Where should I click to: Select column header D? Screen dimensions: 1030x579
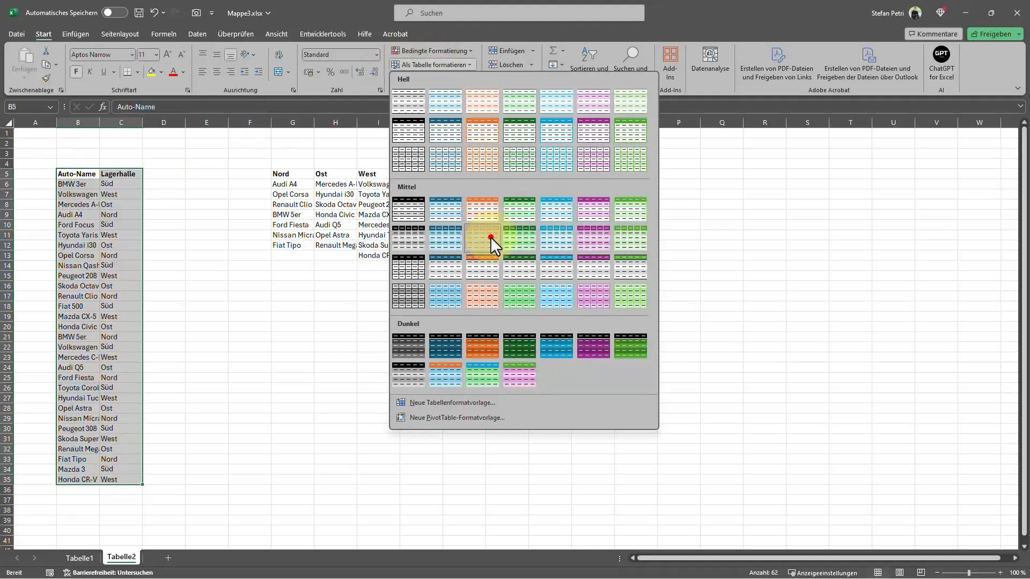pyautogui.click(x=164, y=123)
